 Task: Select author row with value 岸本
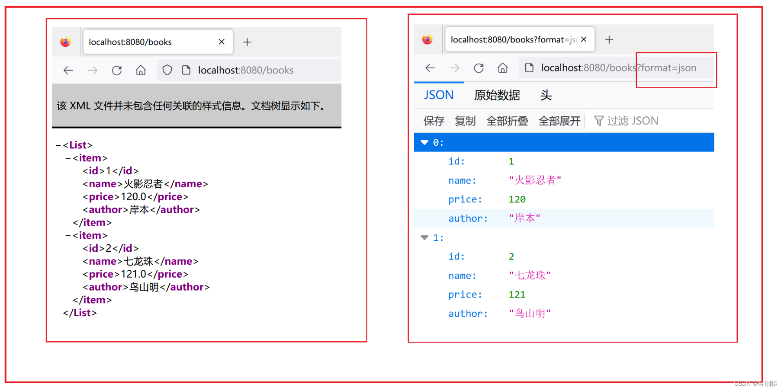point(564,218)
